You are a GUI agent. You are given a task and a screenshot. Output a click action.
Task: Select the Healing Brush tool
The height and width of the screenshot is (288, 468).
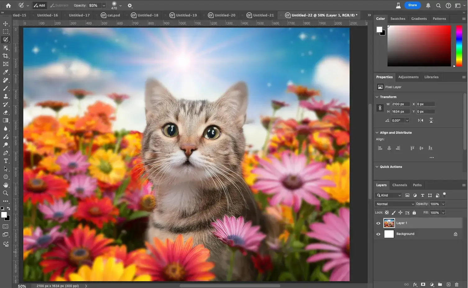point(6,80)
